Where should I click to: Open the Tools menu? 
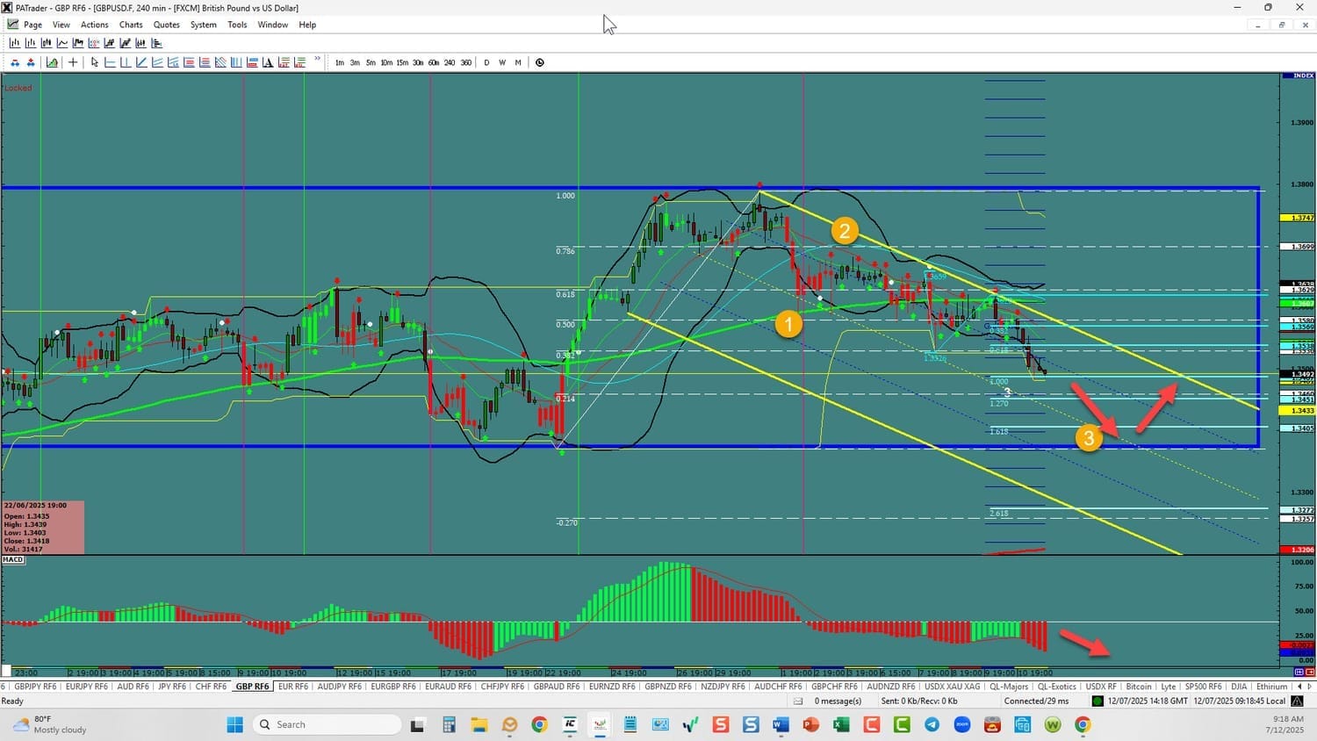237,25
